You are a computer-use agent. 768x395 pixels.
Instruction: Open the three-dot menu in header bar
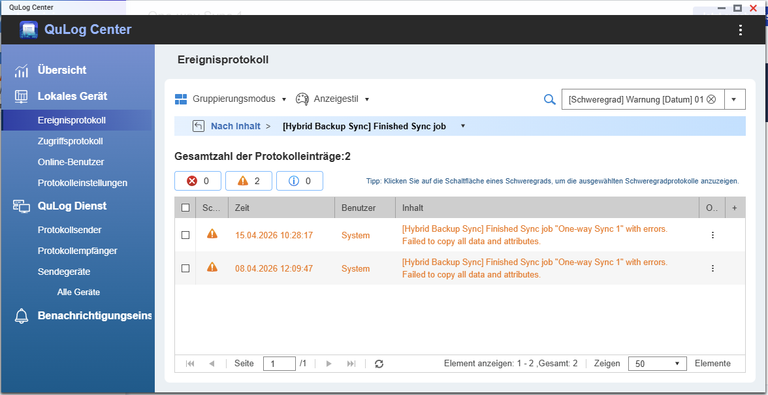pos(740,30)
